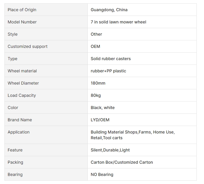
Task: Select the '80kg' value
Action: pos(96,96)
